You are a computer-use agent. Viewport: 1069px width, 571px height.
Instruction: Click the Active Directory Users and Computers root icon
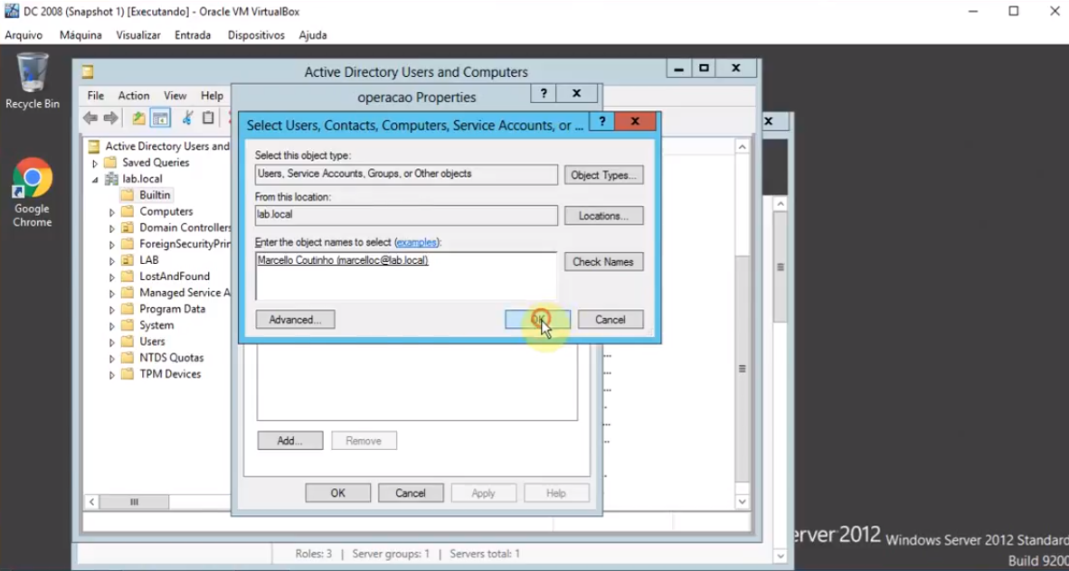(93, 145)
